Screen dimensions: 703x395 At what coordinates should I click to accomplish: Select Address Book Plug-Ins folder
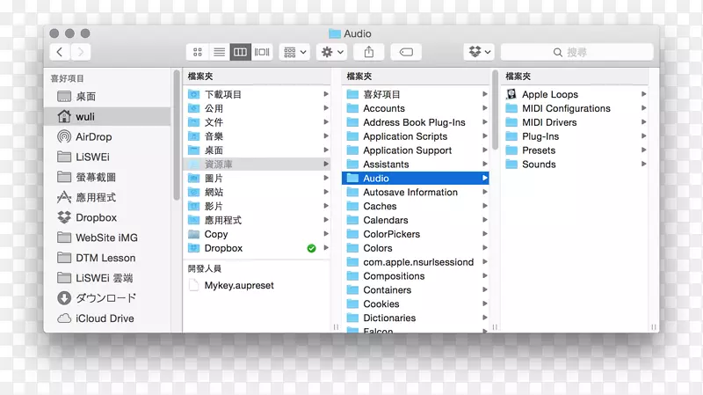point(415,122)
